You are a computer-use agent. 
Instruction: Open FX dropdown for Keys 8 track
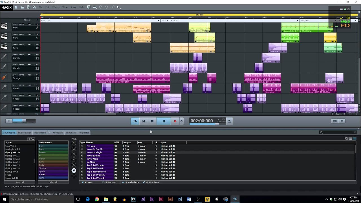[37, 24]
